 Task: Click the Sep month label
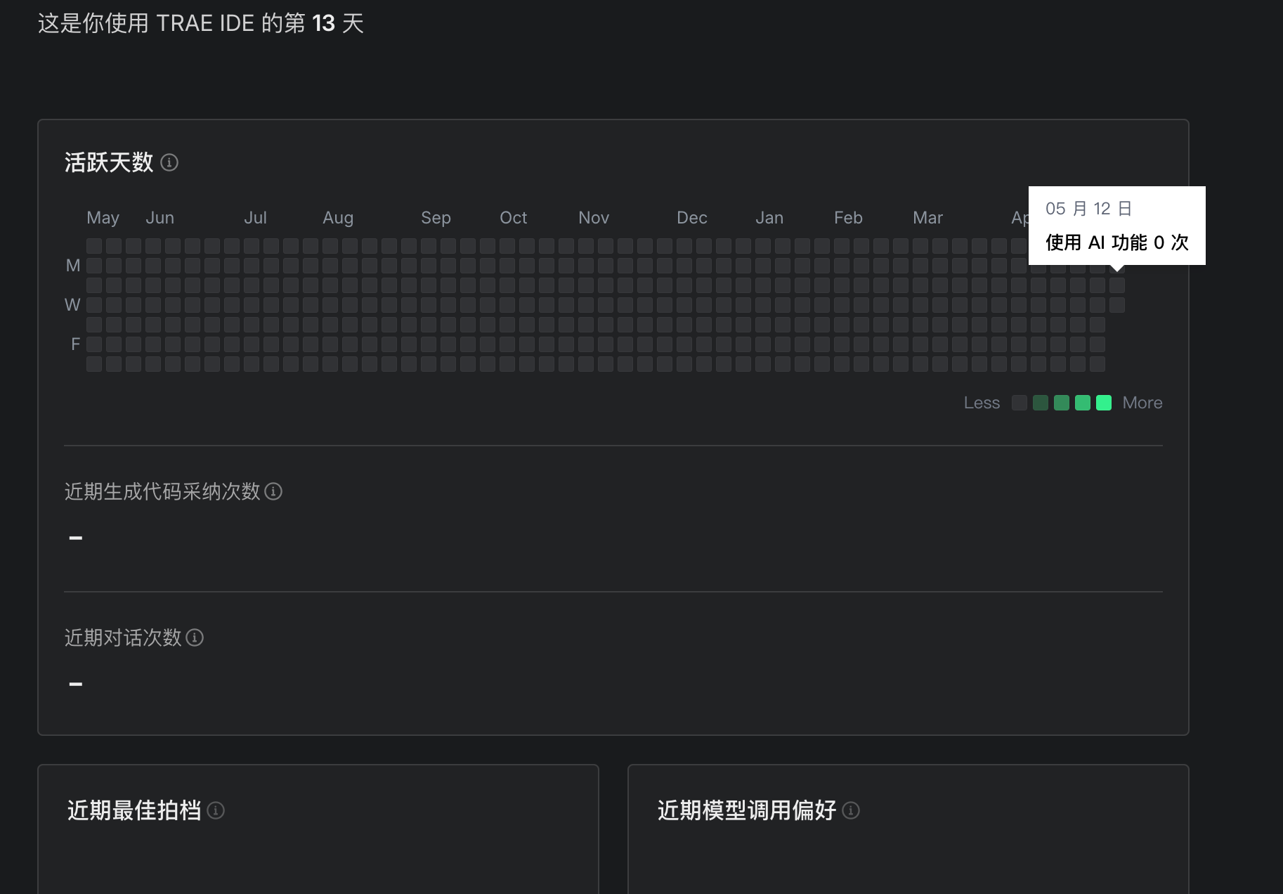point(436,218)
